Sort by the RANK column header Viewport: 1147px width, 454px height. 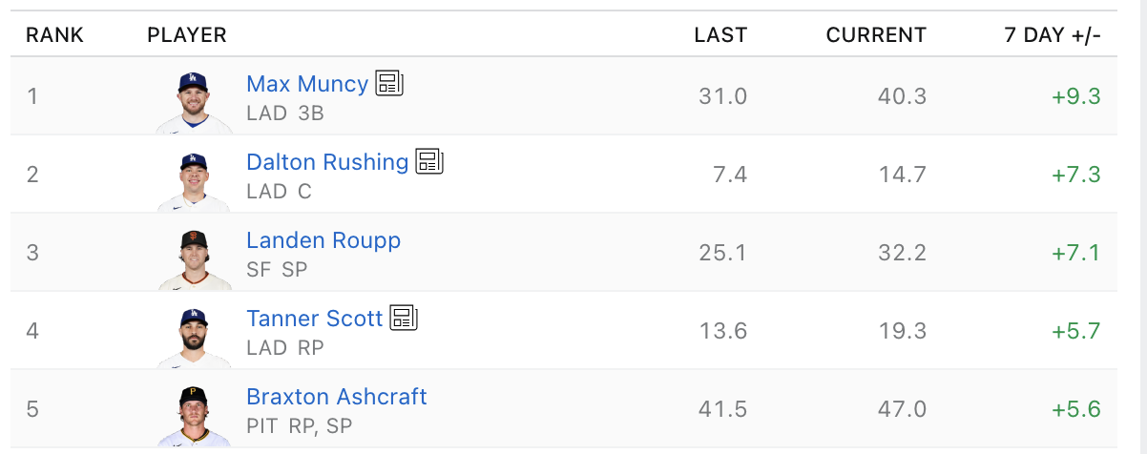tap(54, 35)
